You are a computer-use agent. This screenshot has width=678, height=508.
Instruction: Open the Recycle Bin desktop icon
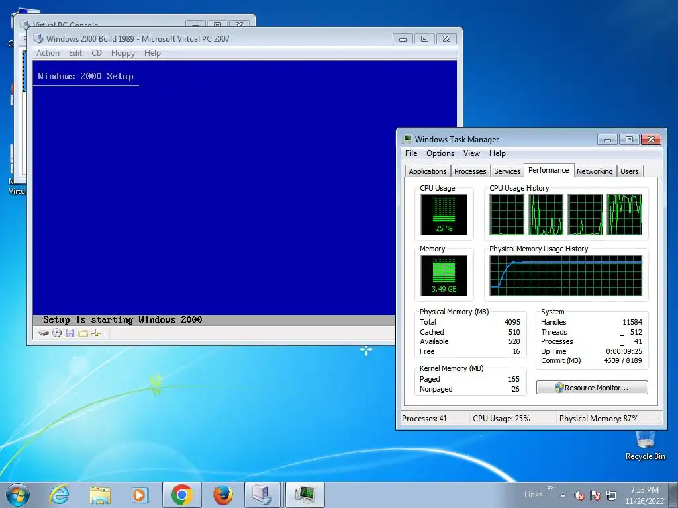(x=645, y=445)
